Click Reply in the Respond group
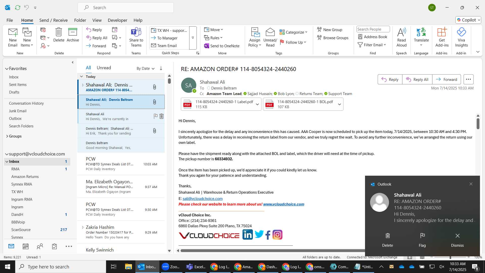485x273 pixels. 94,30
